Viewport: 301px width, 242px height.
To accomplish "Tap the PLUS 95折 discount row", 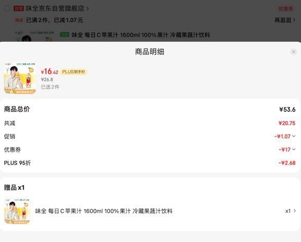I will coord(150,163).
